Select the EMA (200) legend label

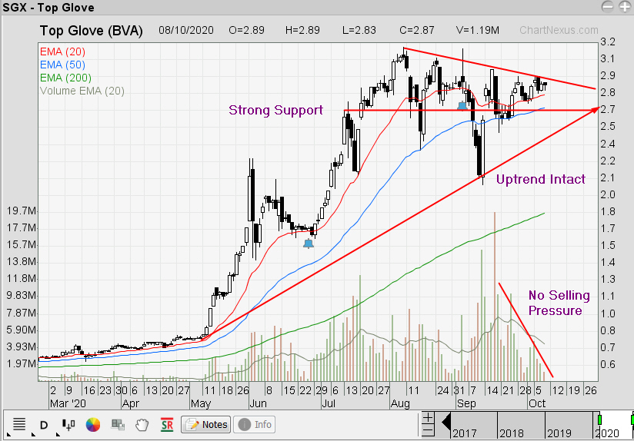[65, 78]
